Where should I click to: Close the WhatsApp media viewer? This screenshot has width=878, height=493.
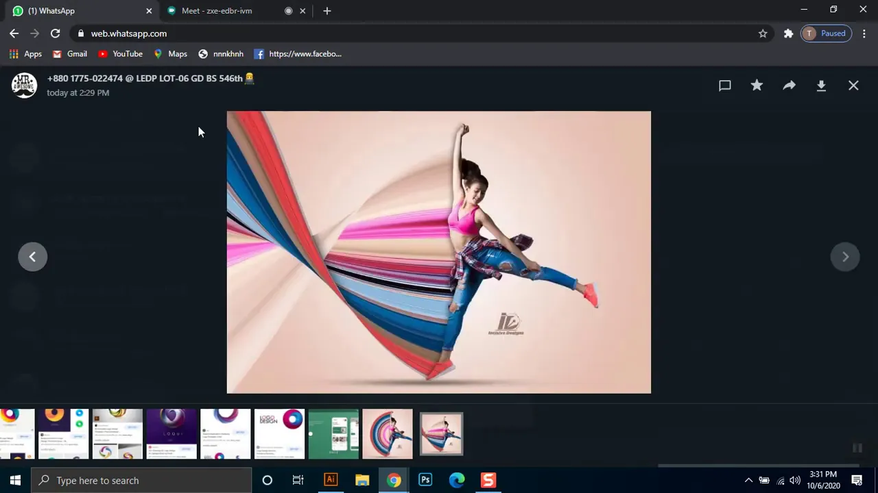point(853,86)
